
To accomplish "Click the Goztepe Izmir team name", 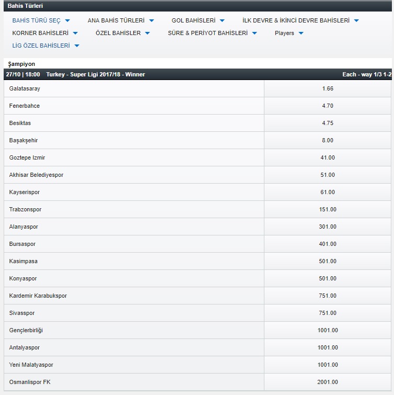I will tap(27, 157).
